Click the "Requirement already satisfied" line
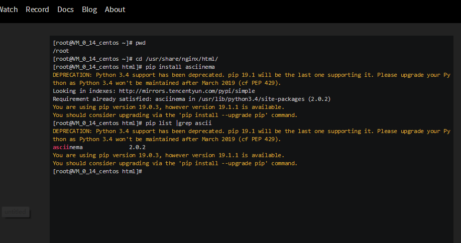The image size is (461, 243). click(x=191, y=99)
